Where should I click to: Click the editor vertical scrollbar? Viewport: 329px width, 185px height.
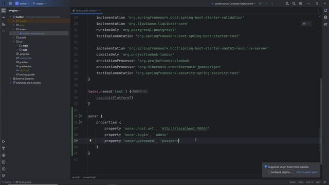click(x=321, y=121)
